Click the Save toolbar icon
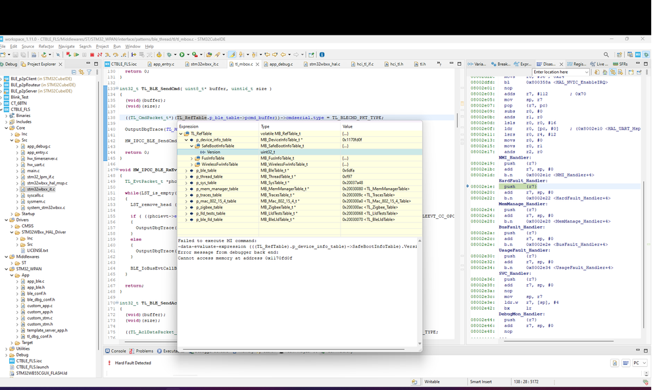Screen dimensions: 657x390 tap(16, 55)
